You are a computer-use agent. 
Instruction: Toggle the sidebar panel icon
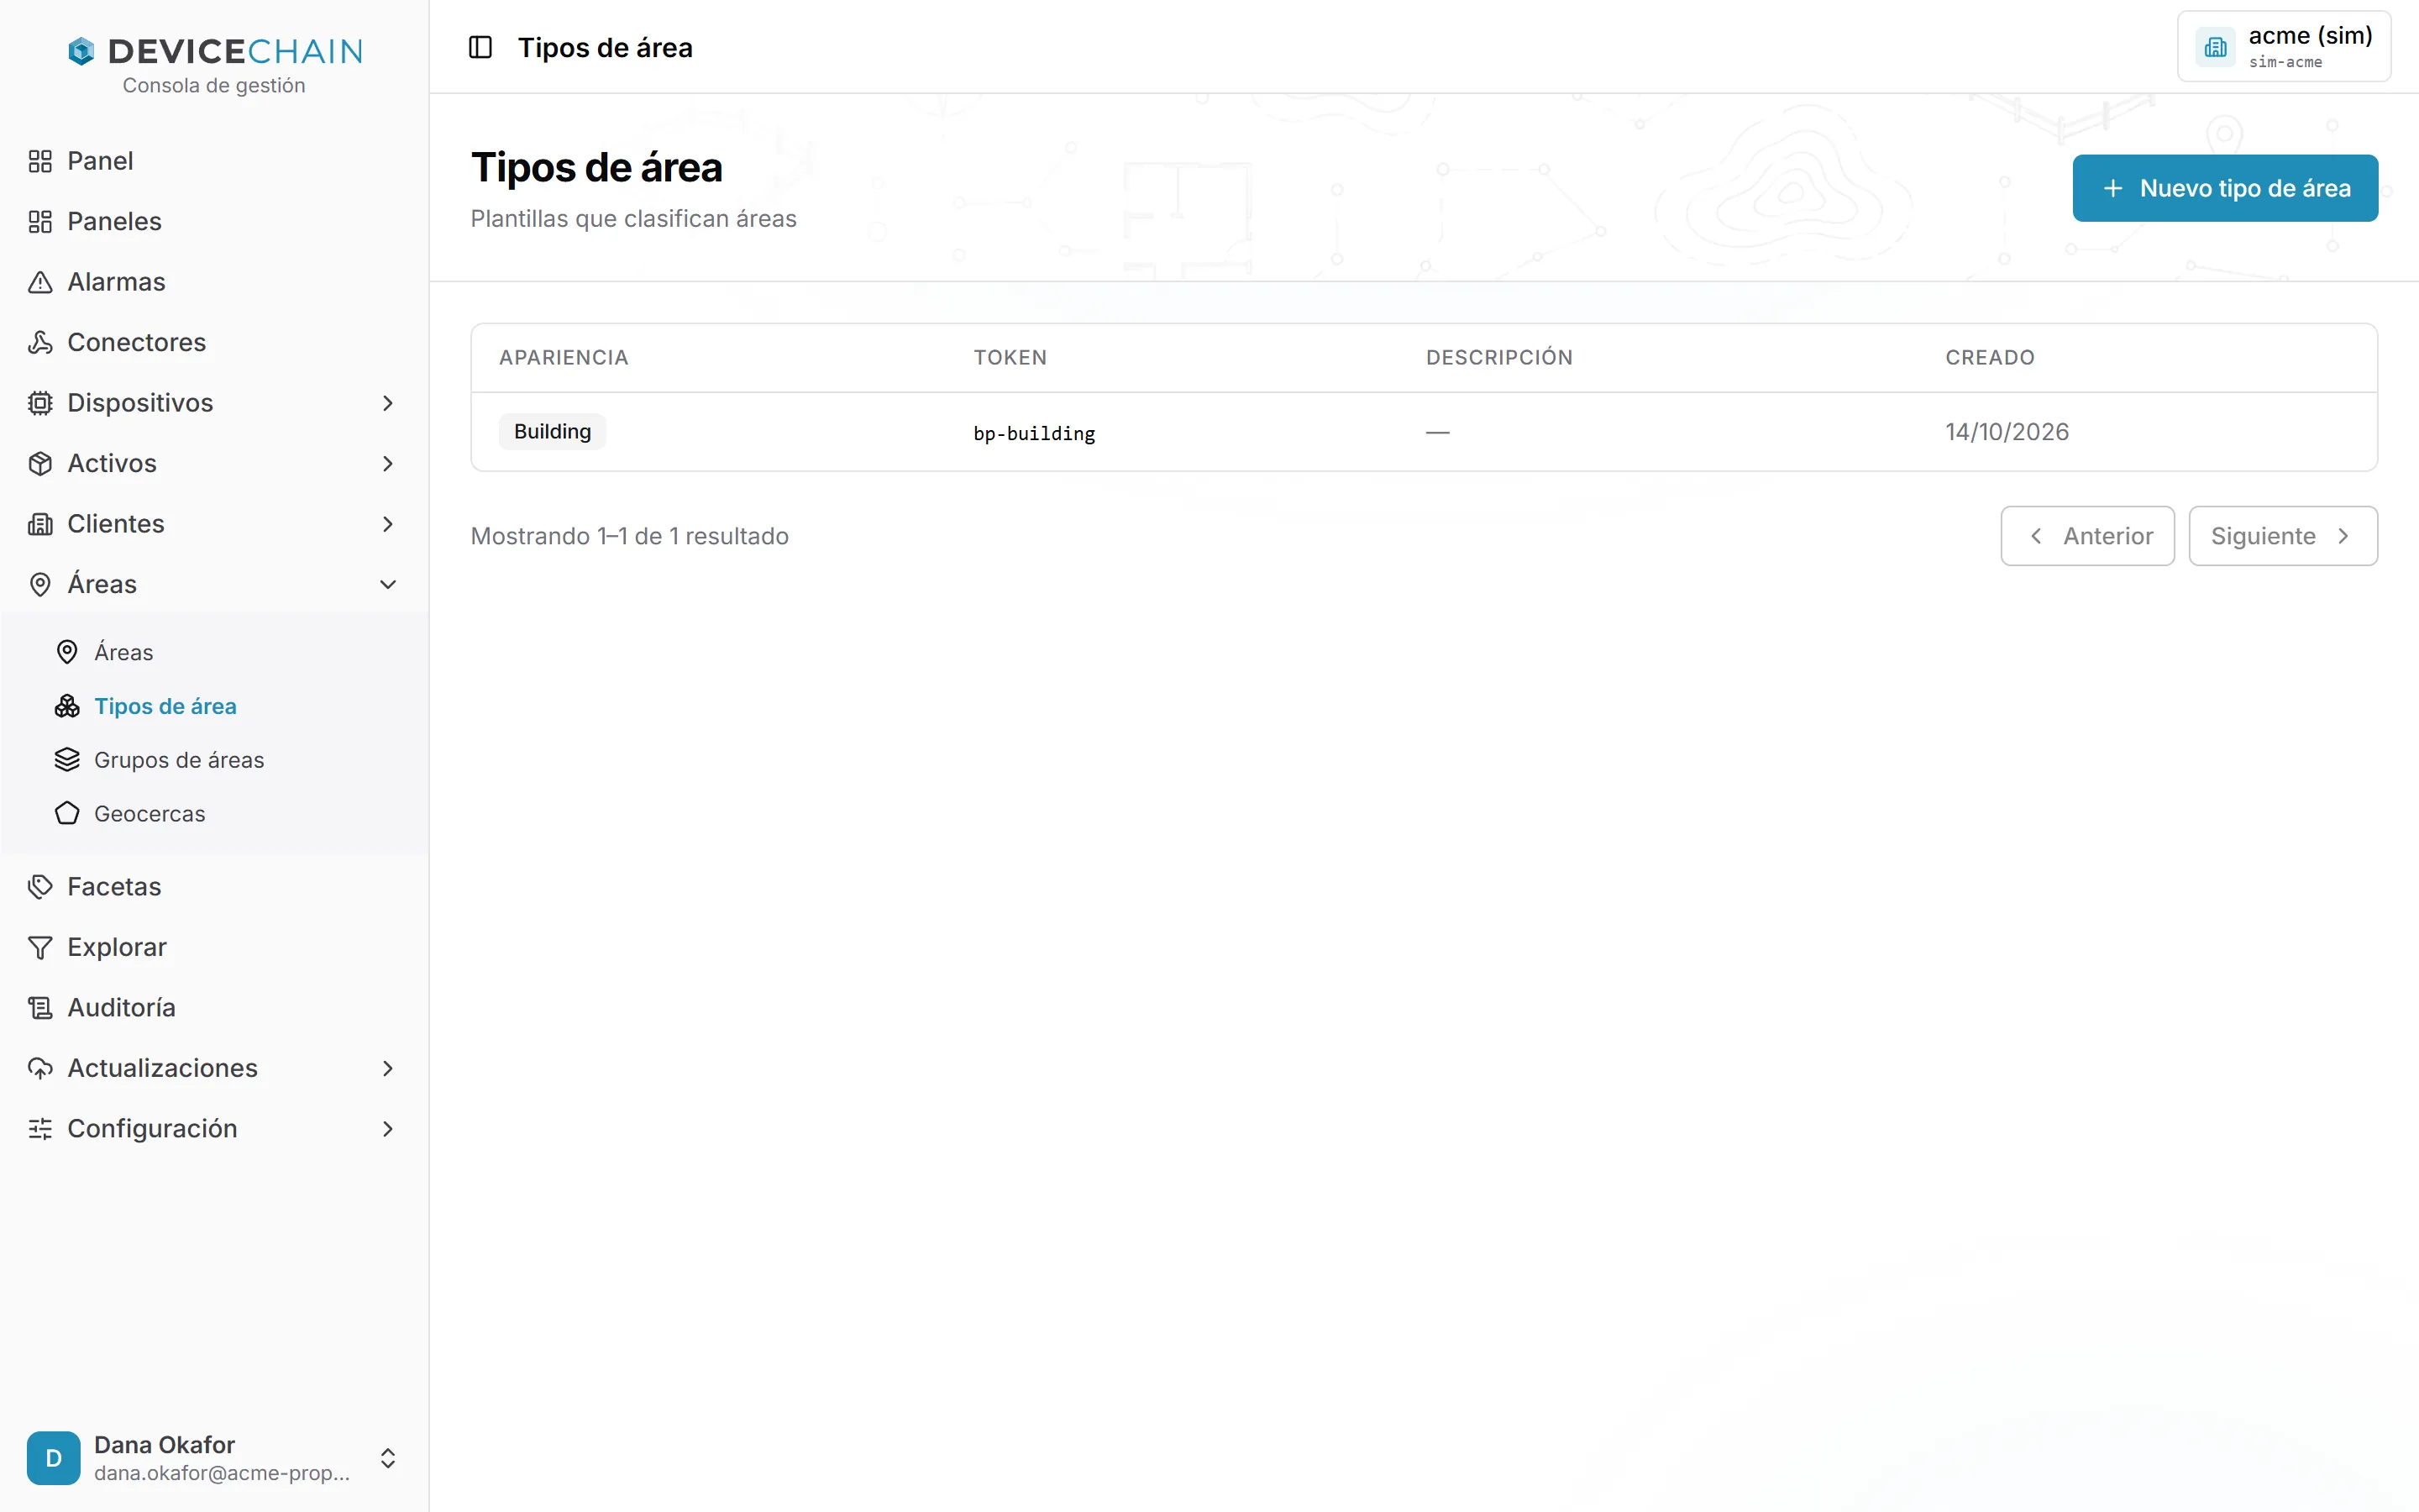(x=480, y=47)
